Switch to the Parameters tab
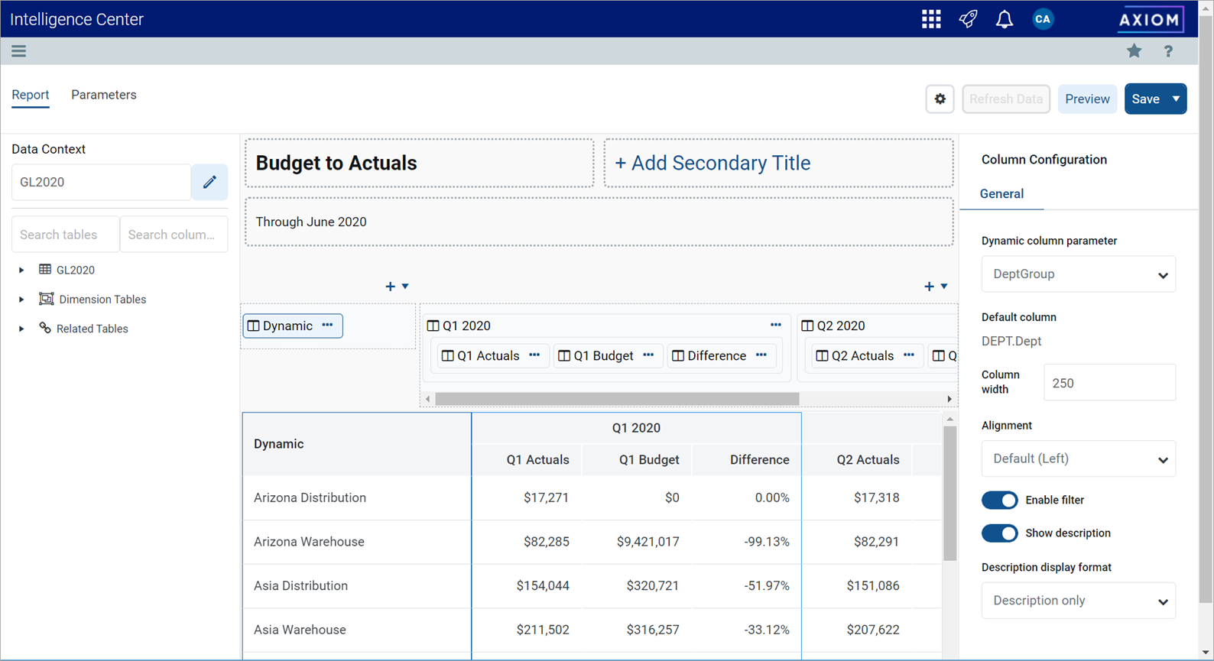 point(104,95)
